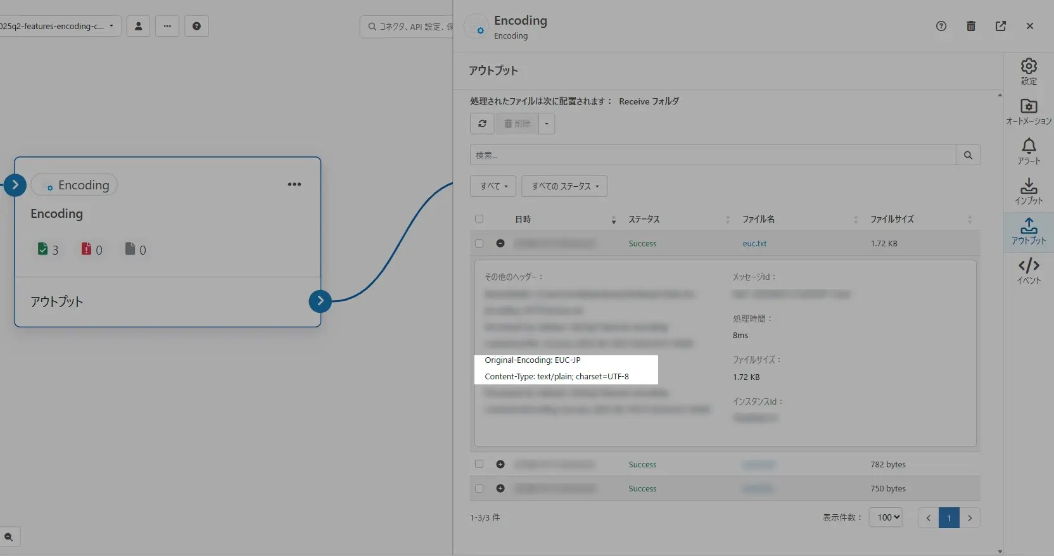Select page 1 in pagination

click(x=949, y=517)
